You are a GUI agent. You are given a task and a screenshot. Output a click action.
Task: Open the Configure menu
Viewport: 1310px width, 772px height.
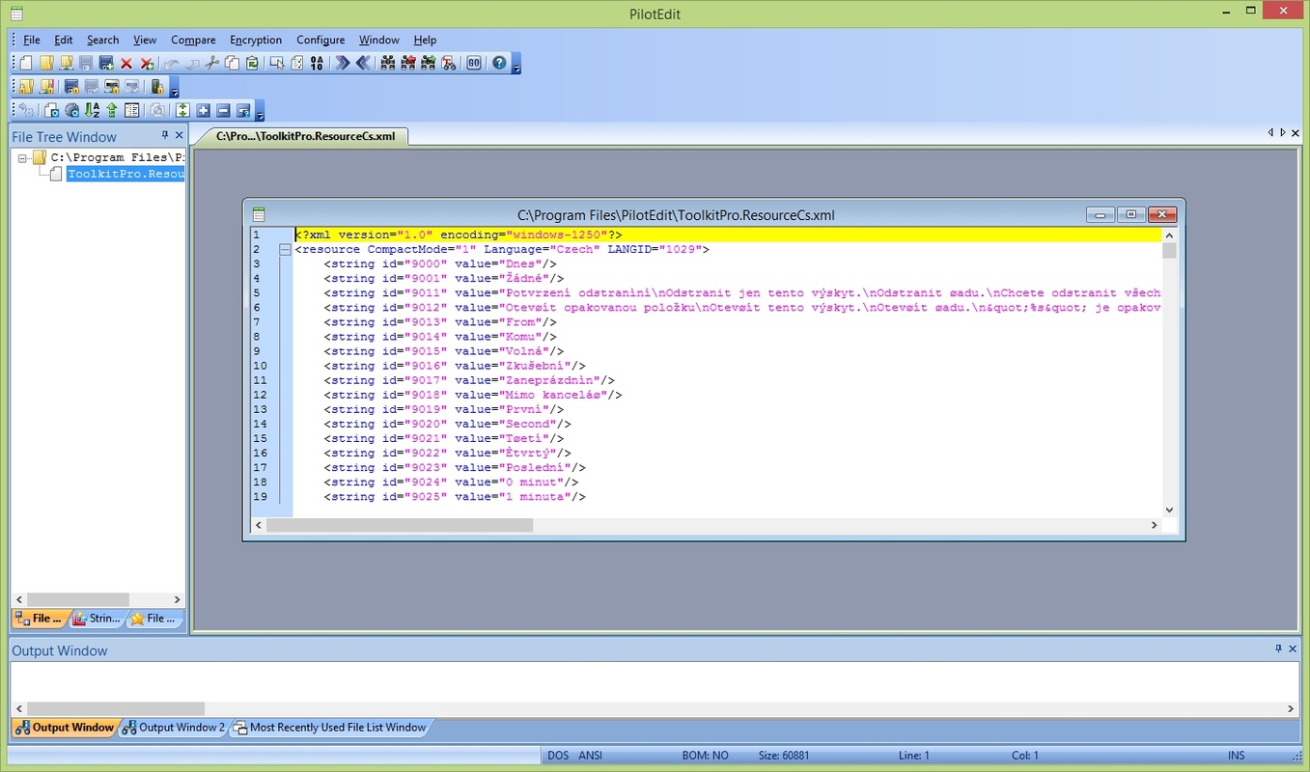coord(321,40)
